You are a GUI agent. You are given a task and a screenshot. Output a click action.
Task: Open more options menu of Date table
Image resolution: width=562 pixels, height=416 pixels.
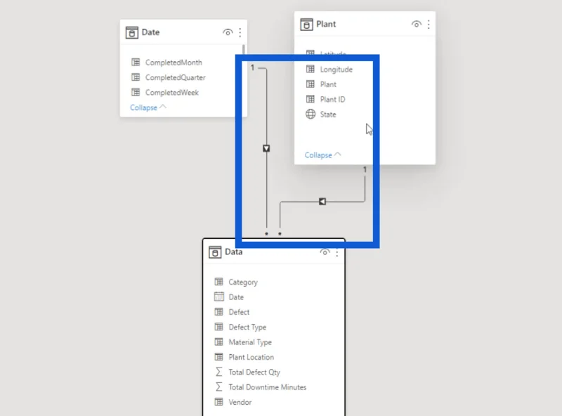[x=240, y=32]
